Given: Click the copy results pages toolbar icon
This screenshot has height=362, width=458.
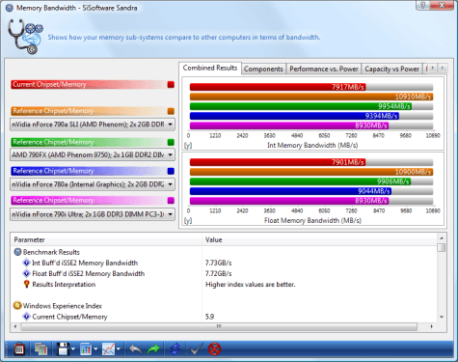Looking at the screenshot, I should point(40,348).
